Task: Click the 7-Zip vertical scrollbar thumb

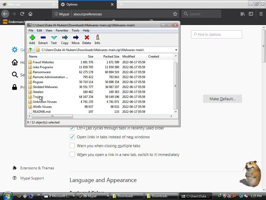Action: click(x=176, y=86)
